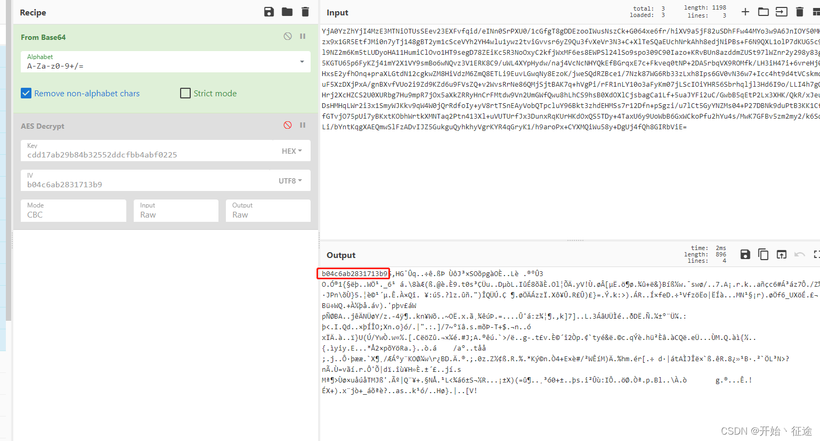This screenshot has height=441, width=820.
Task: Change Key format from HEX
Action: 292,151
